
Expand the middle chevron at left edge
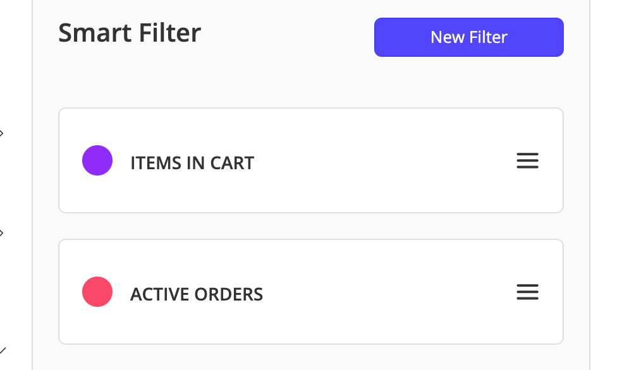[x=2, y=234]
